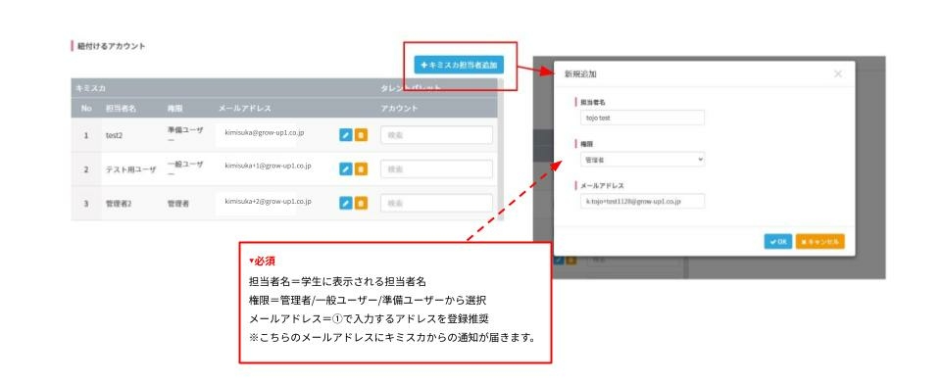Open the 権限 dropdown showing 管理者
Image resolution: width=941 pixels, height=383 pixels.
642,160
